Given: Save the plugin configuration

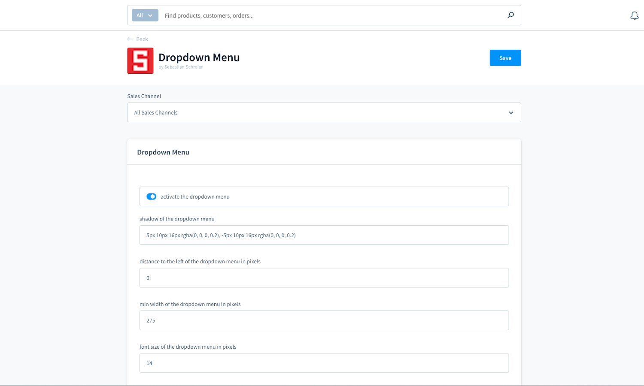Looking at the screenshot, I should [x=505, y=58].
